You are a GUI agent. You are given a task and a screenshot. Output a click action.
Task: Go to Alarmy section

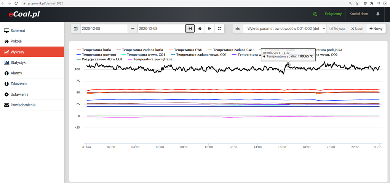coord(16,73)
